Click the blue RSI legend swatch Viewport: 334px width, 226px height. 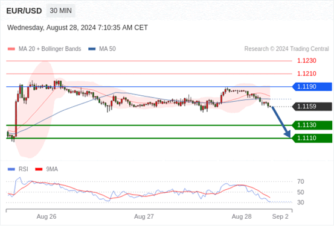(x=11, y=169)
